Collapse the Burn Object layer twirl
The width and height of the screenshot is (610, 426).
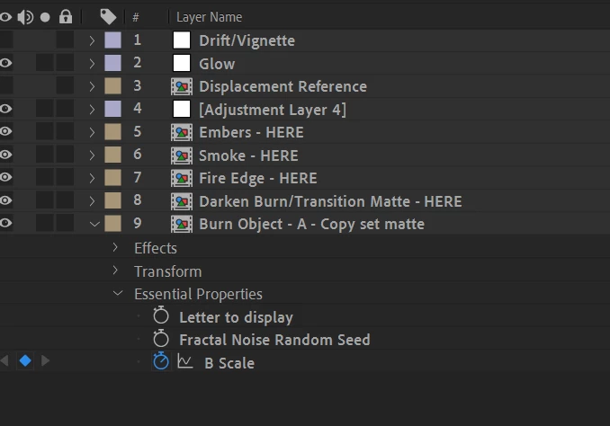pos(94,224)
